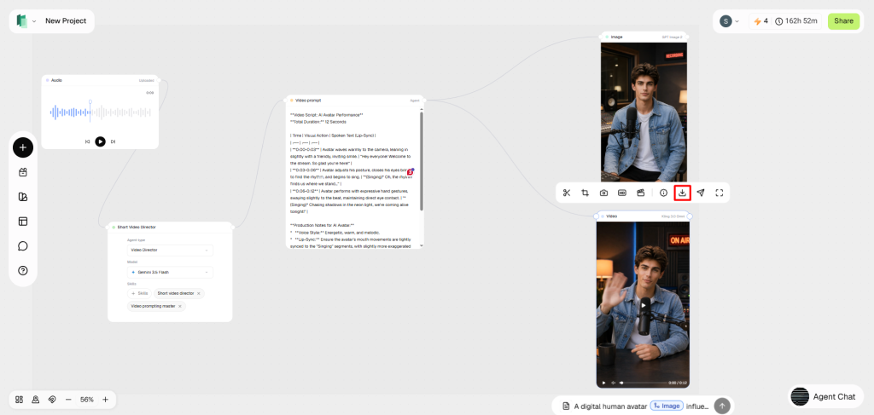This screenshot has height=415, width=874.
Task: Click the Audio node title
Action: pos(56,80)
